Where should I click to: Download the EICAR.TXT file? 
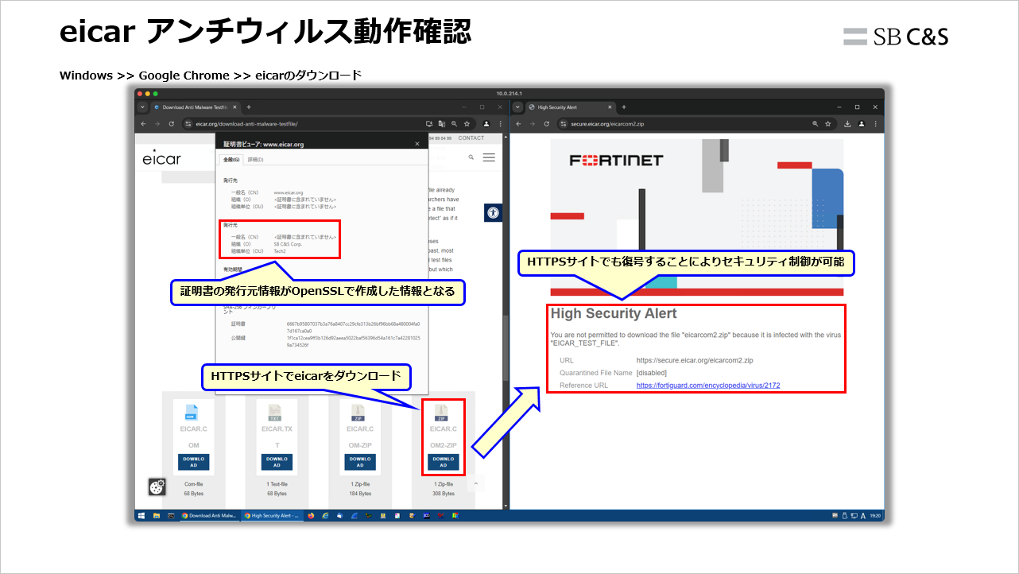point(277,462)
